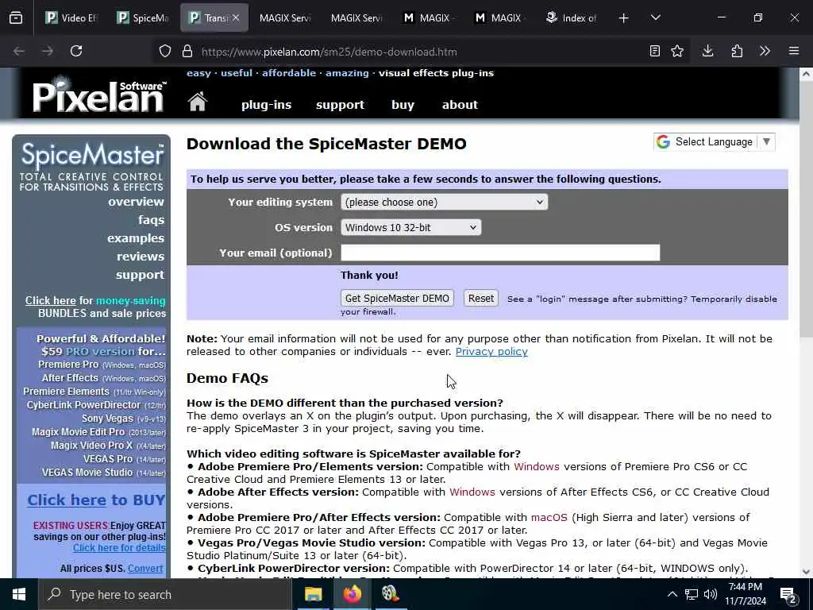
Task: Open the tracking protection shield icon
Action: (165, 52)
